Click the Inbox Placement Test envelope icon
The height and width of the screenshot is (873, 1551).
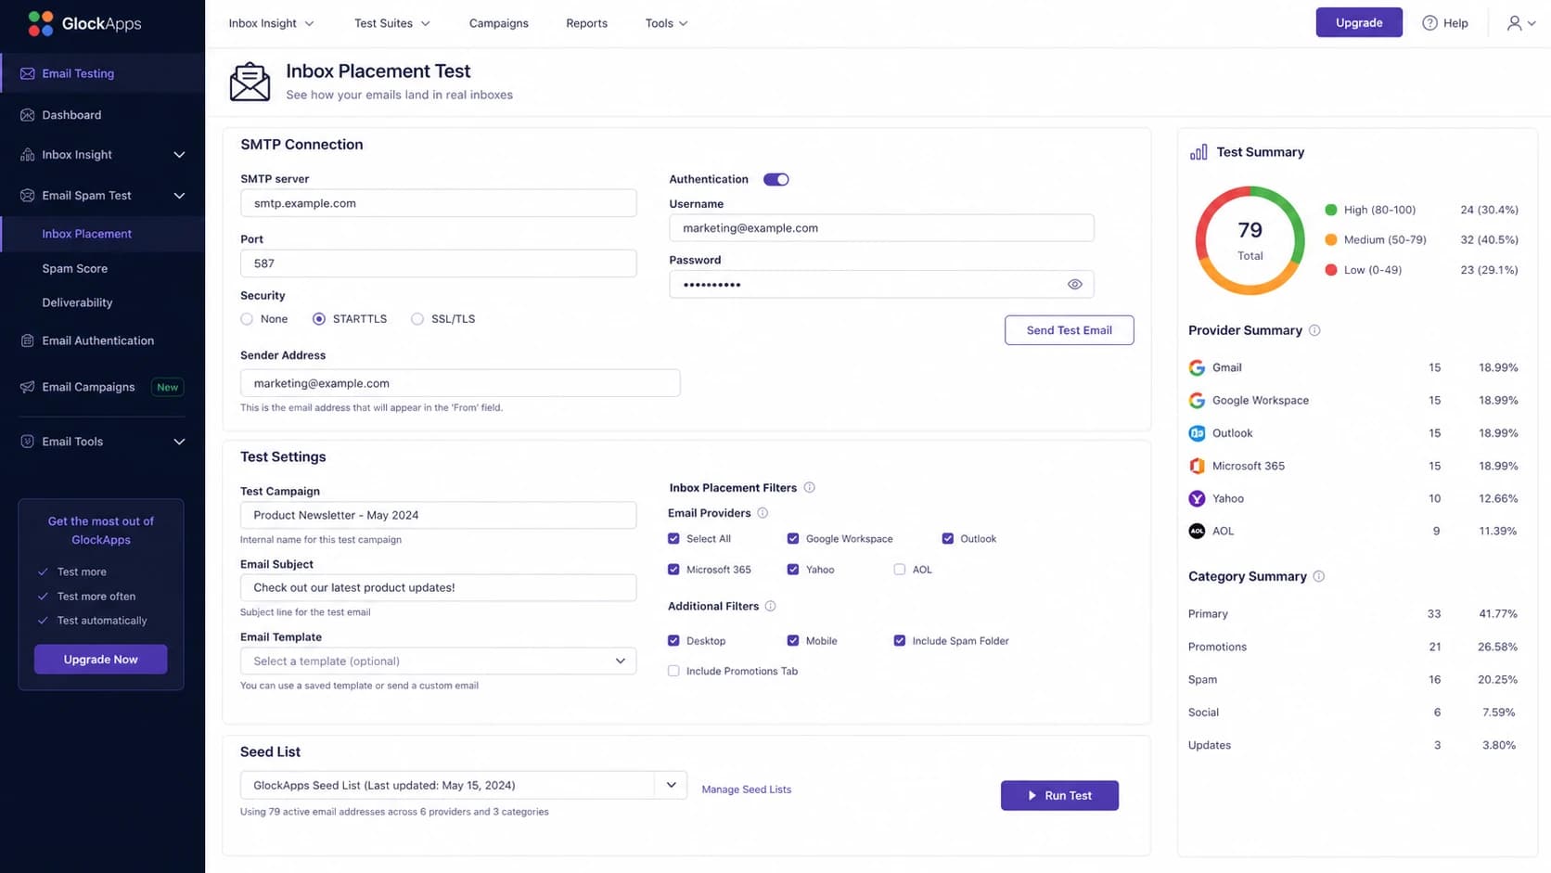[250, 82]
